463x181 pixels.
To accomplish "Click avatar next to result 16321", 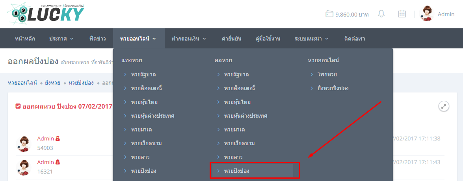I will point(24,167).
